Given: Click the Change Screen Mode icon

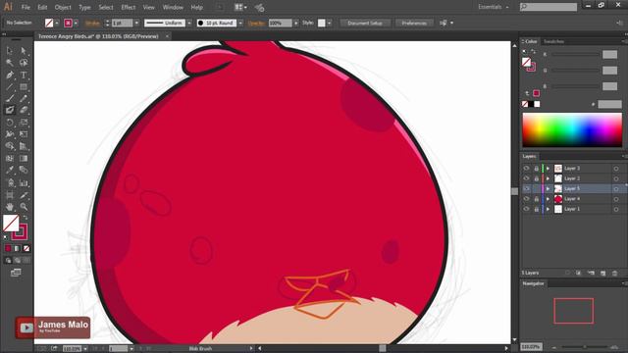Looking at the screenshot, I should coord(16,273).
